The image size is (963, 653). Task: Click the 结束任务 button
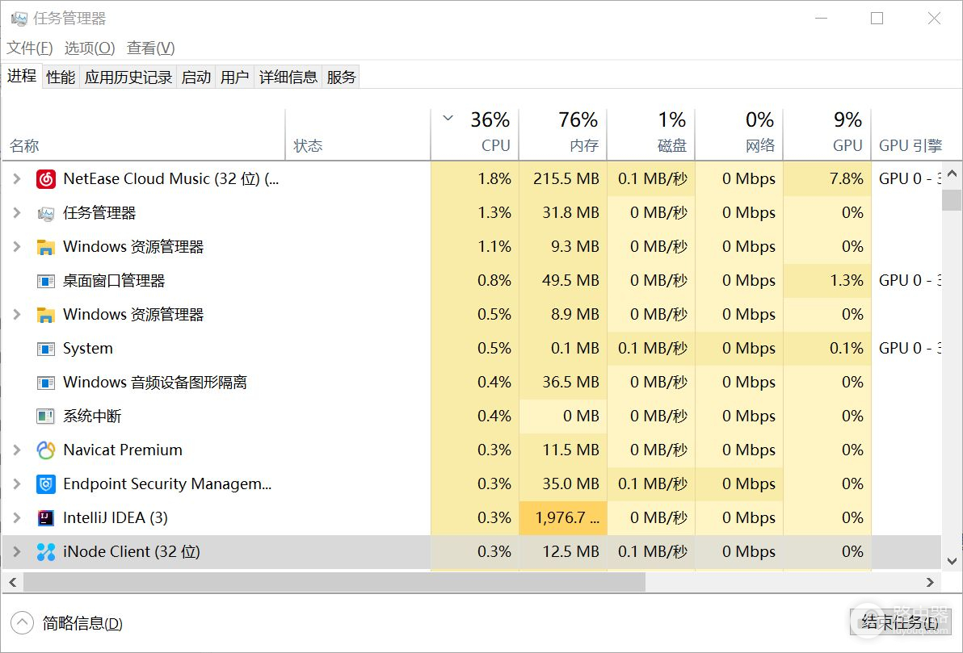tap(899, 622)
